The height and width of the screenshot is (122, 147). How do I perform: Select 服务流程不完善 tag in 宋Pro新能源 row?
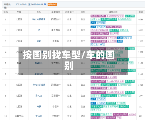109,85
